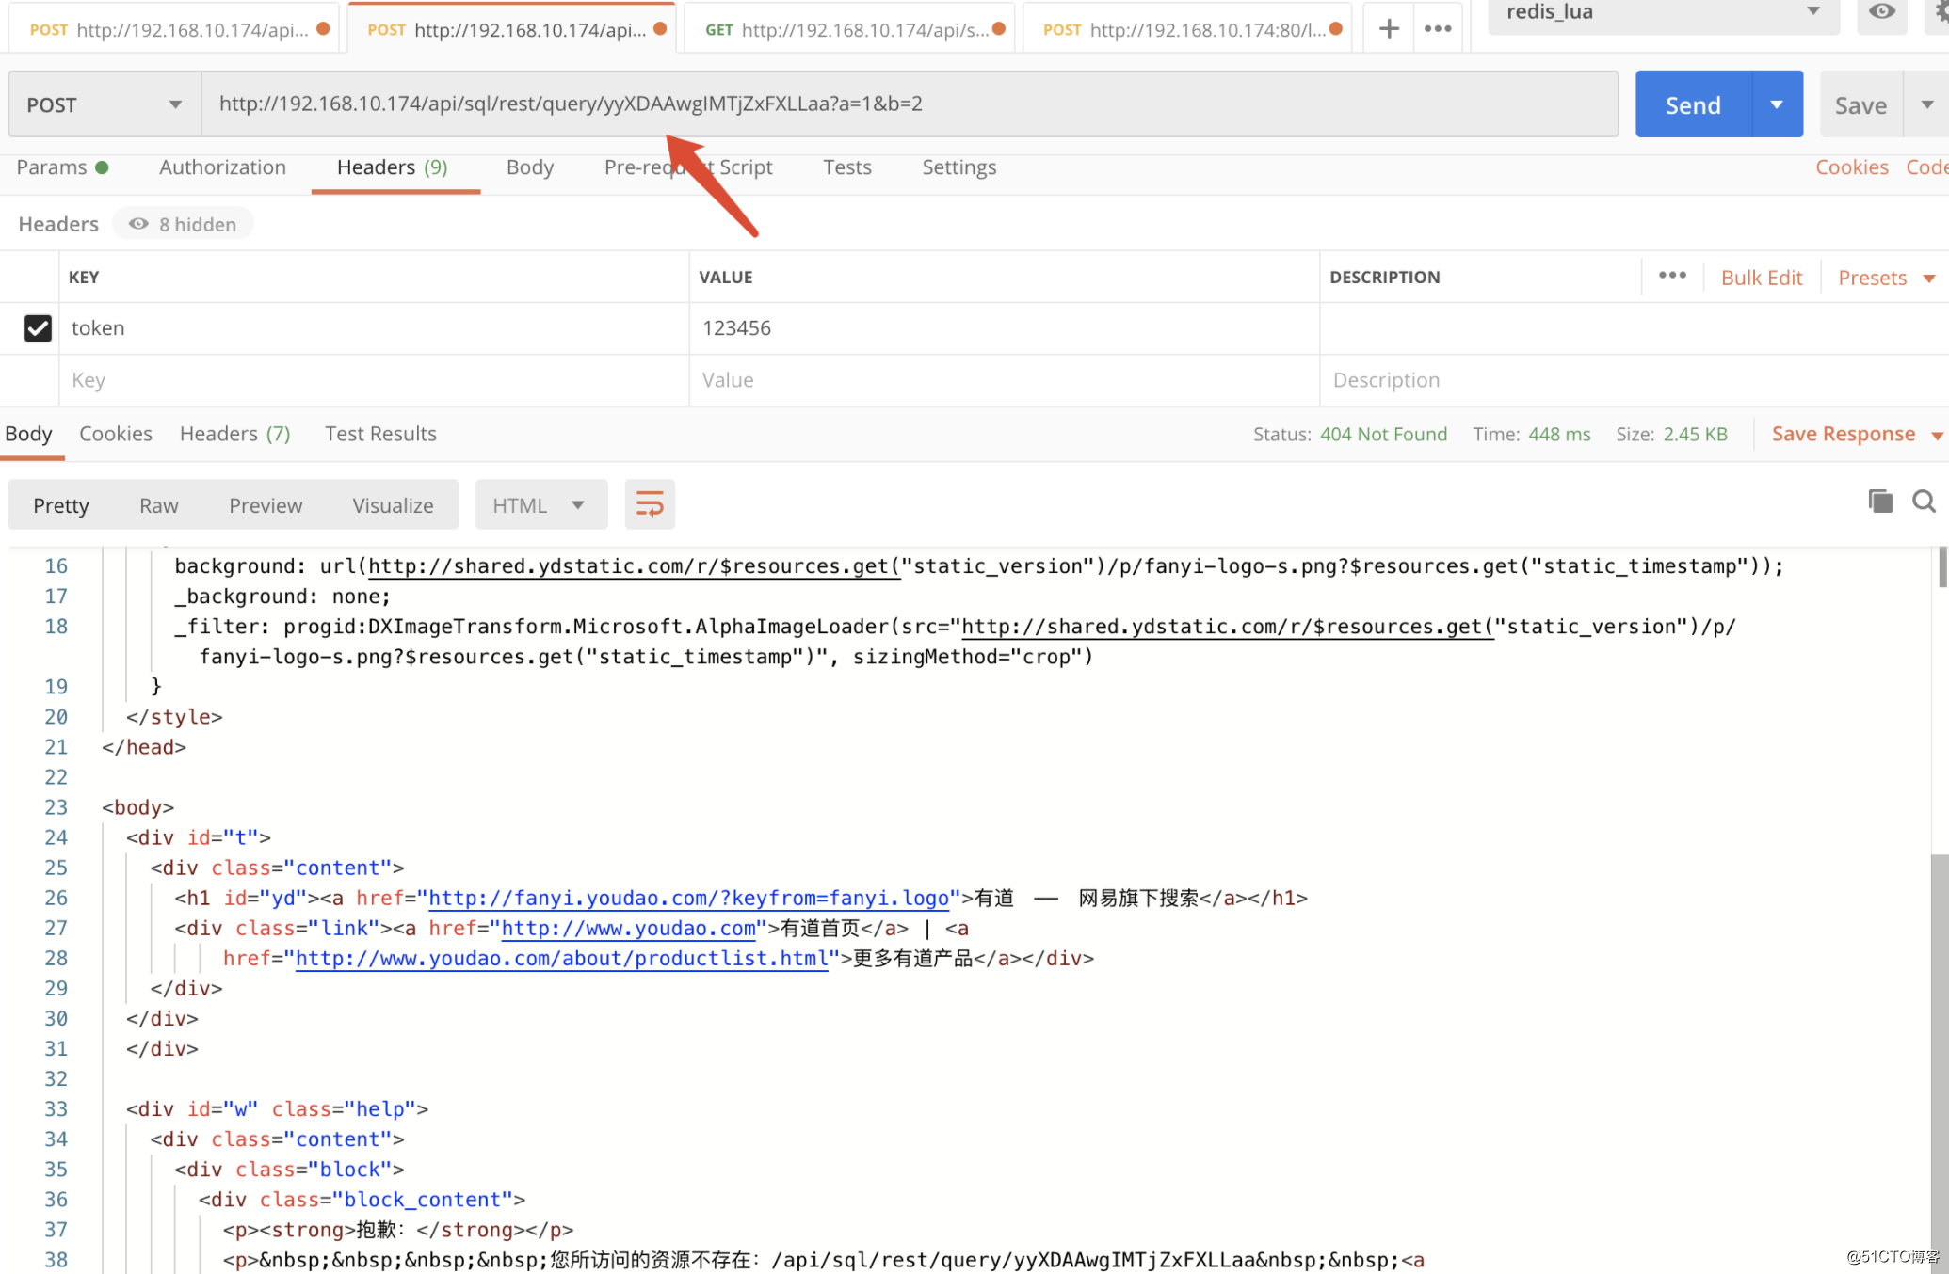1949x1274 pixels.
Task: Click the Bulk Edit link
Action: click(1761, 278)
